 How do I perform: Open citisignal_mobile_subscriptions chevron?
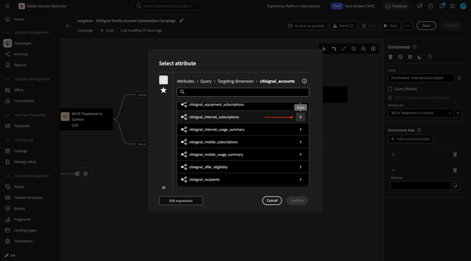[300, 142]
